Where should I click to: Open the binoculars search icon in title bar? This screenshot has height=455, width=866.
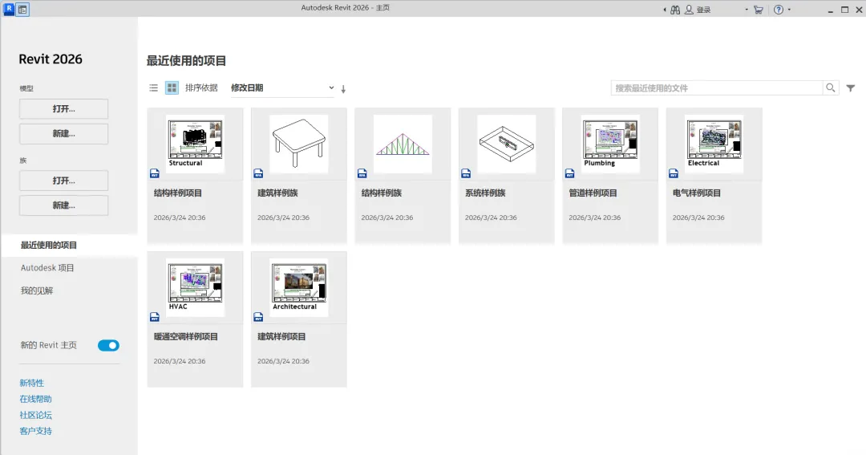(x=675, y=10)
